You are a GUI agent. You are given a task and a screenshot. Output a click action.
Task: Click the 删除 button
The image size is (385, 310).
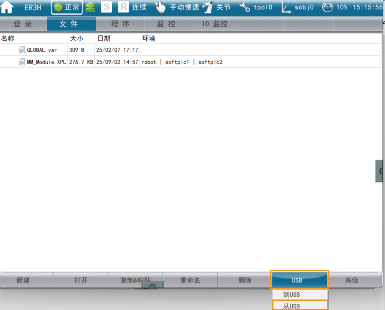[x=245, y=280]
